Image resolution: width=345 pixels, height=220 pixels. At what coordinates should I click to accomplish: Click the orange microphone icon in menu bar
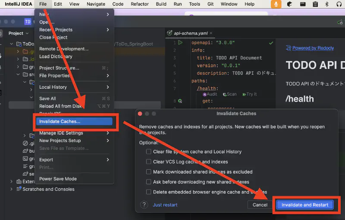coord(276,4)
